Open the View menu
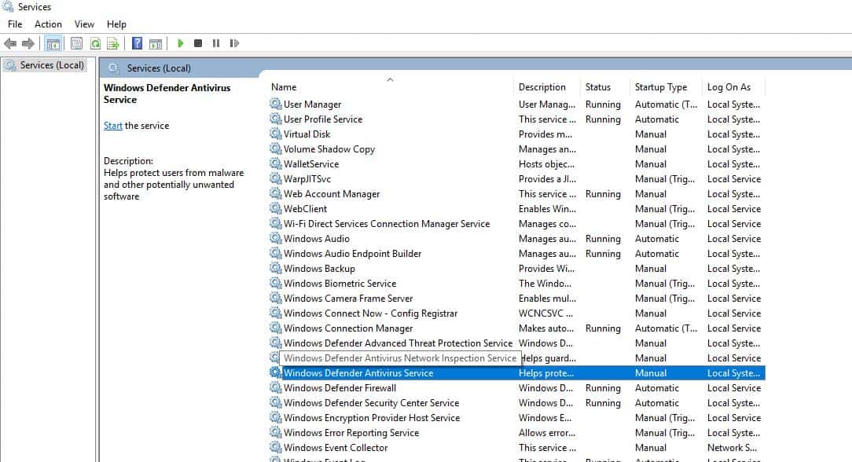 click(x=83, y=24)
